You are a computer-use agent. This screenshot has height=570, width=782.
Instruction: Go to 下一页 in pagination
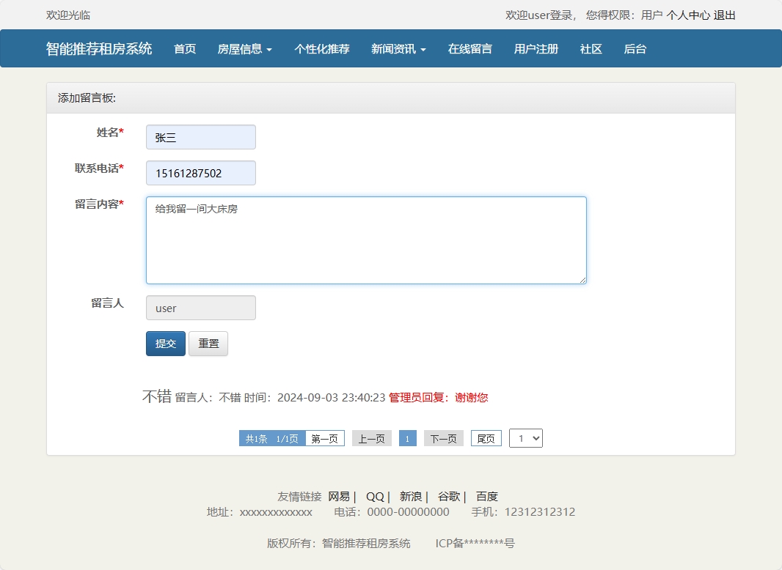click(443, 437)
